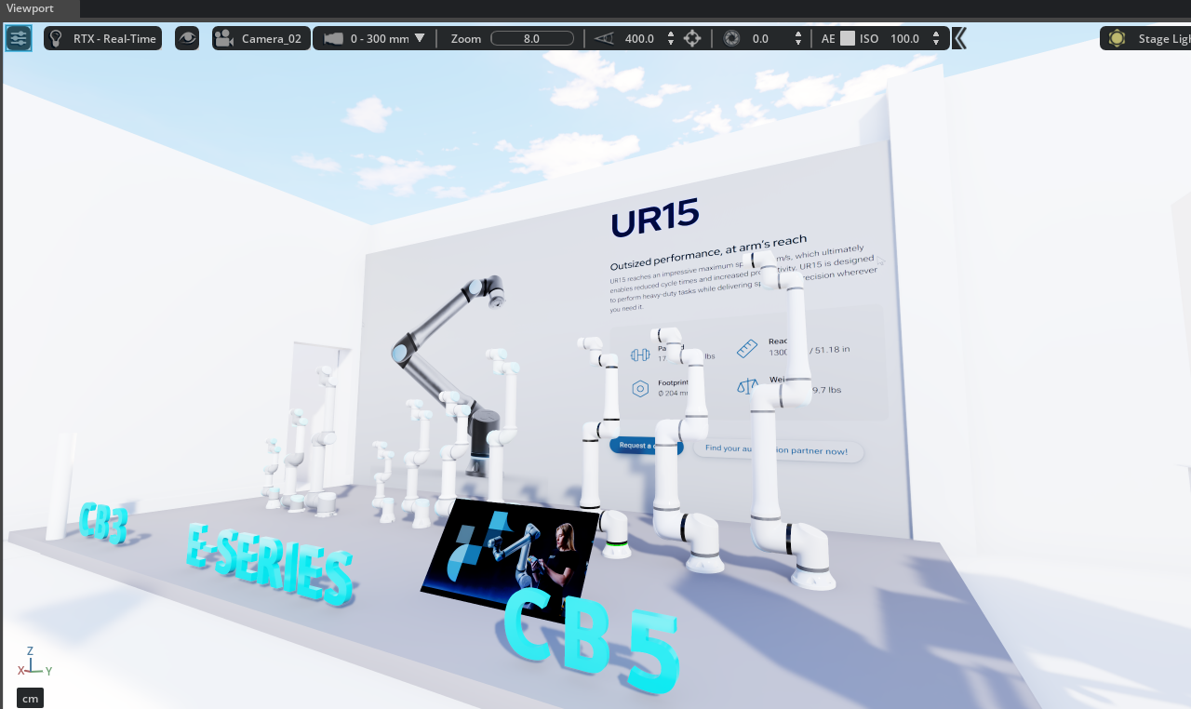Toggle the AE auto exposure checkbox
Screen dimensions: 1191x709
(848, 38)
